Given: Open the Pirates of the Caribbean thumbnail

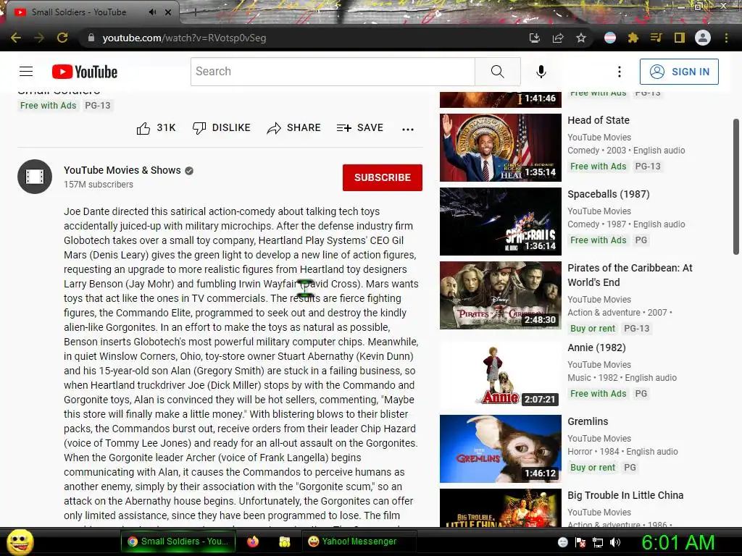Looking at the screenshot, I should point(501,295).
